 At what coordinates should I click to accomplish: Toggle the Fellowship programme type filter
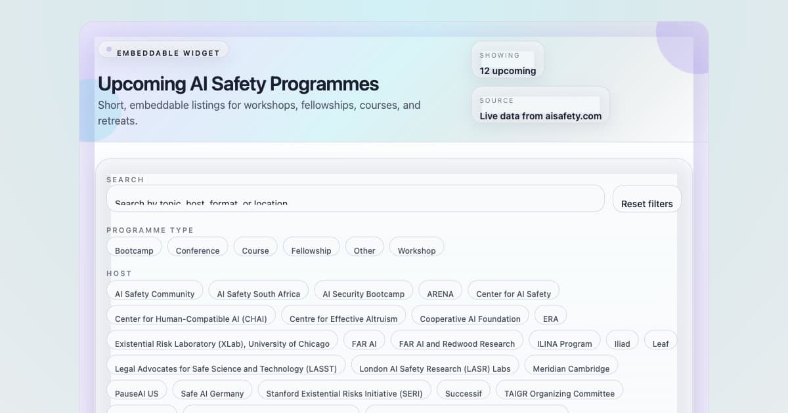311,247
